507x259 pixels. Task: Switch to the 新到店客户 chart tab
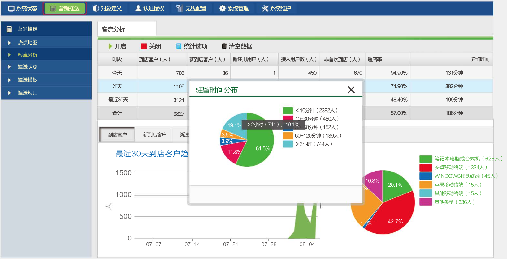[x=154, y=135]
